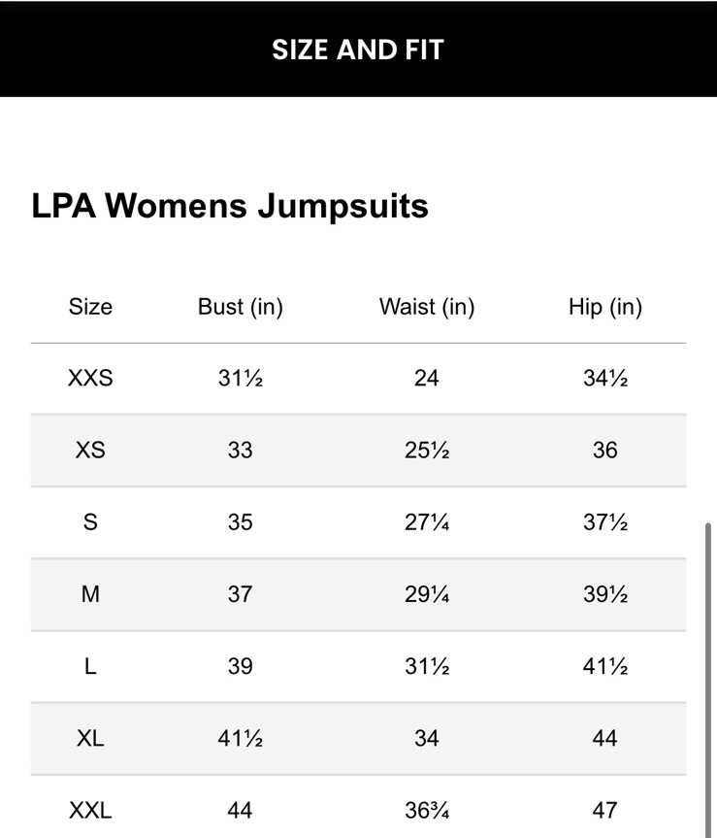Click the XS size label

click(x=90, y=451)
